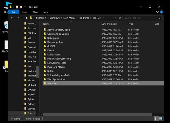Screen dimensions: 170x123
Task: Click the search magnifier icon
Action: coord(160,18)
